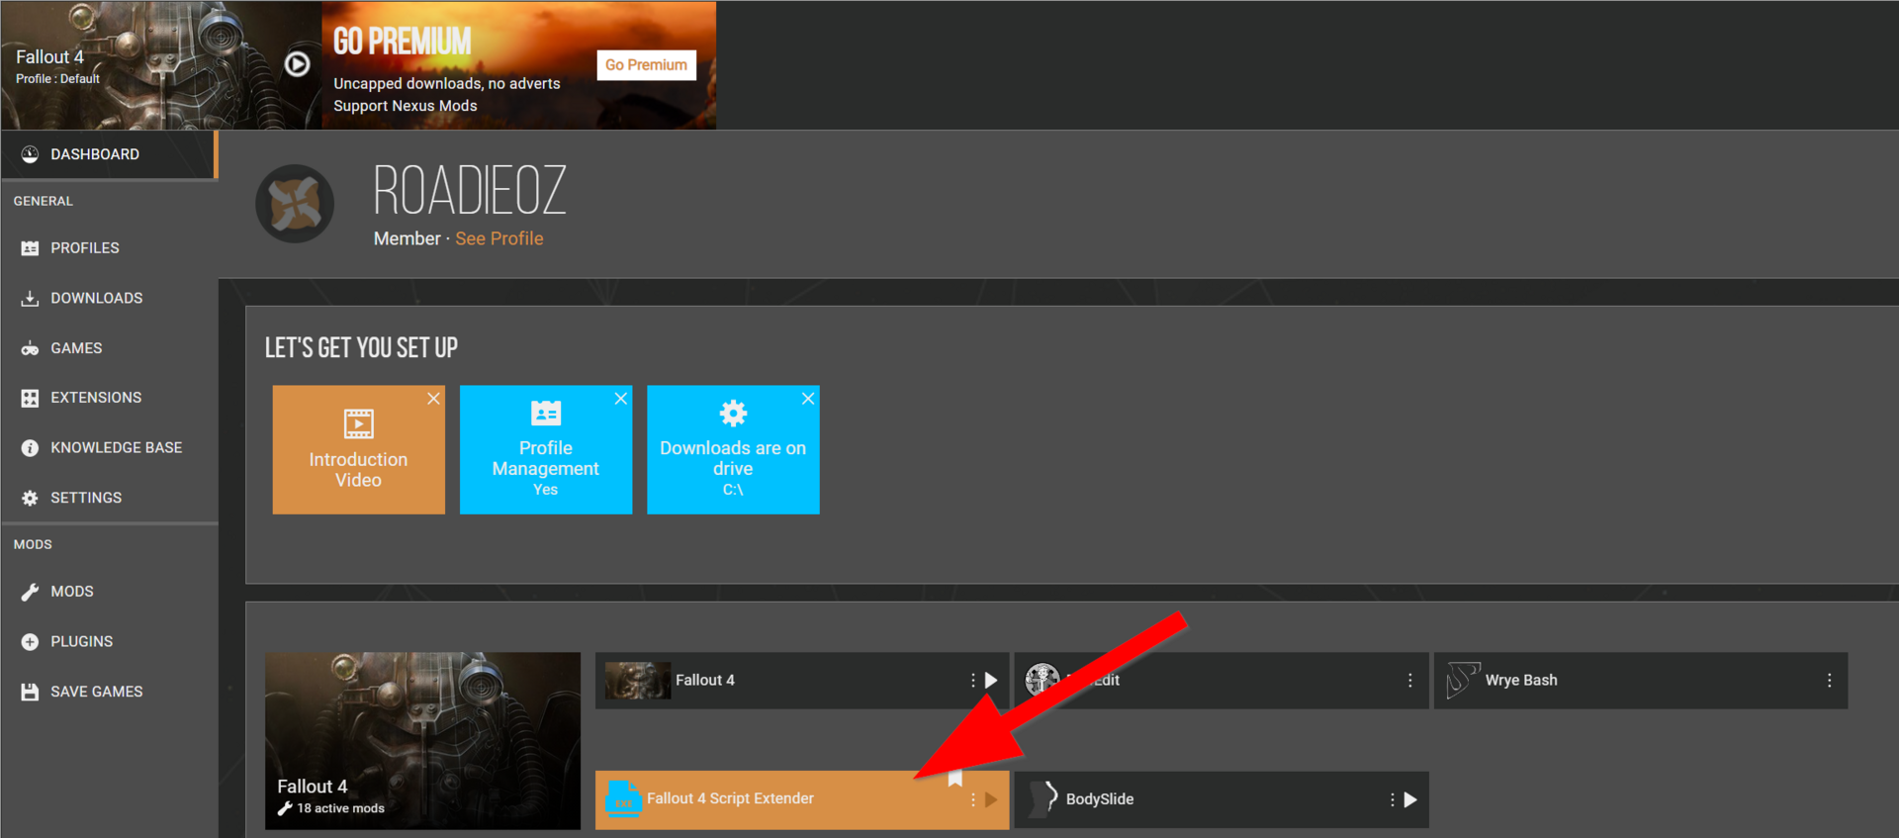Click the Wrye Bash tool icon
Image resolution: width=1899 pixels, height=838 pixels.
coord(1463,680)
